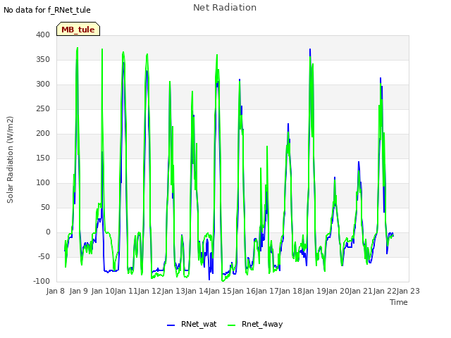Click the Jan 12 tick label
The image size is (451, 338).
150,291
